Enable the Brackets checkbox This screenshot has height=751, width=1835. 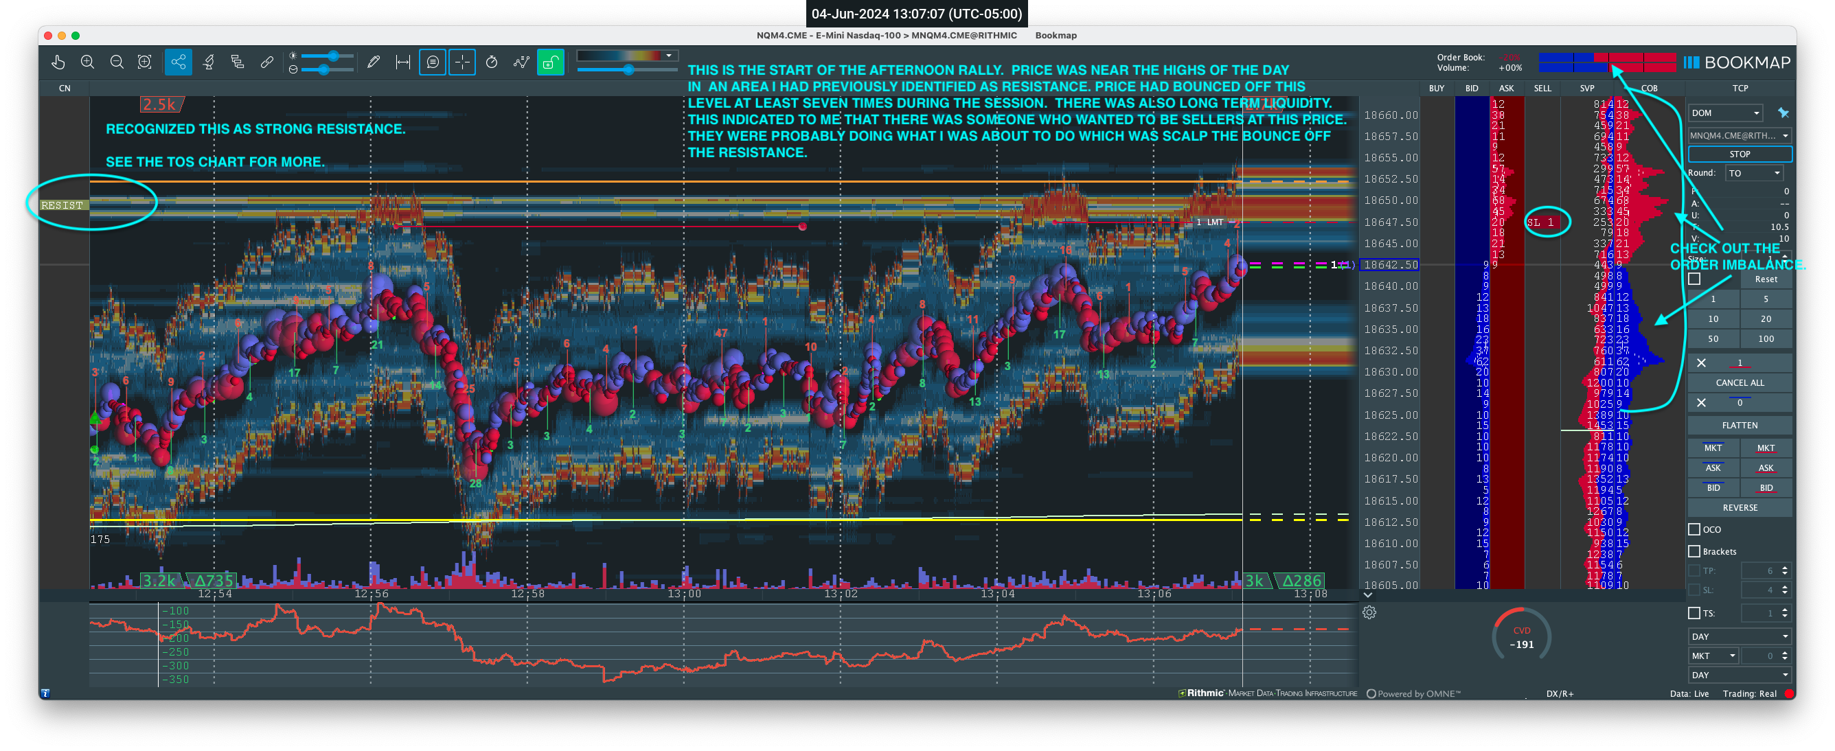1695,552
